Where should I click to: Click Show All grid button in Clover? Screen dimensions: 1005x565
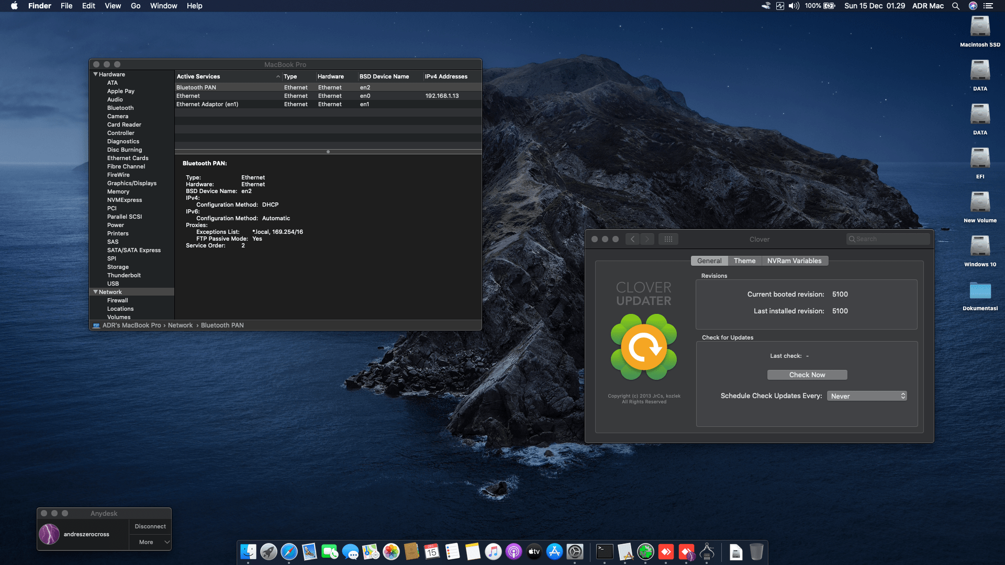click(668, 239)
